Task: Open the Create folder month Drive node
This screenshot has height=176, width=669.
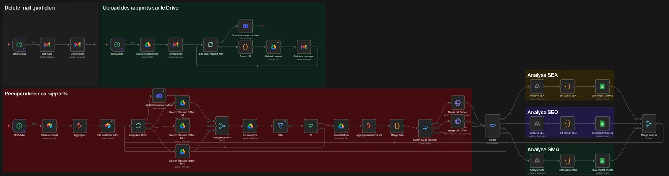Action: [x=148, y=45]
